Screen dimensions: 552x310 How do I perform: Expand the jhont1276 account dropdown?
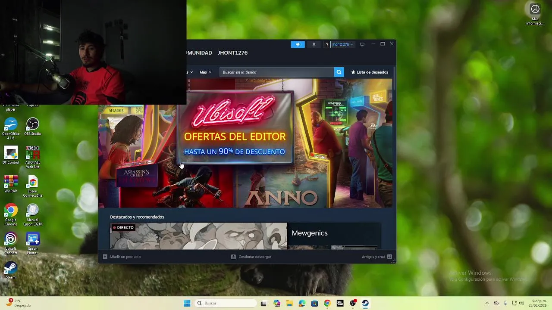pyautogui.click(x=342, y=44)
